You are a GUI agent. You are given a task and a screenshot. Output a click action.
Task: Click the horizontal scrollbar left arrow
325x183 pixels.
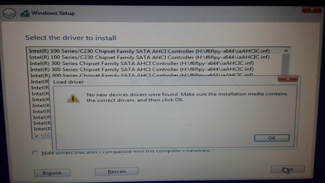tap(37, 136)
